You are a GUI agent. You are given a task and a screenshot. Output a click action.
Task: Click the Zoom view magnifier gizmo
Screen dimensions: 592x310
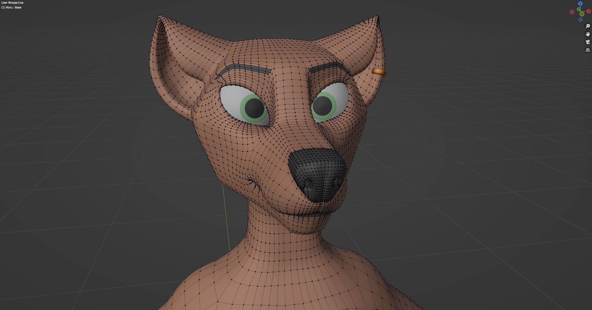[x=588, y=26]
